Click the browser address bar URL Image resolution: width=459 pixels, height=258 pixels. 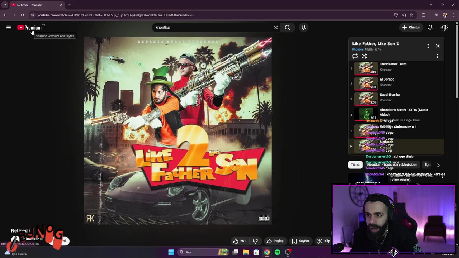point(115,15)
